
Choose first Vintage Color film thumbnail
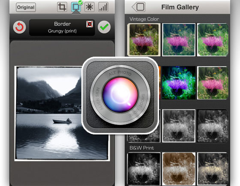point(144,40)
